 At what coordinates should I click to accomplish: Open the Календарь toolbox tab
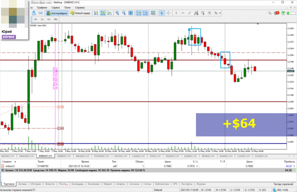click(78, 184)
